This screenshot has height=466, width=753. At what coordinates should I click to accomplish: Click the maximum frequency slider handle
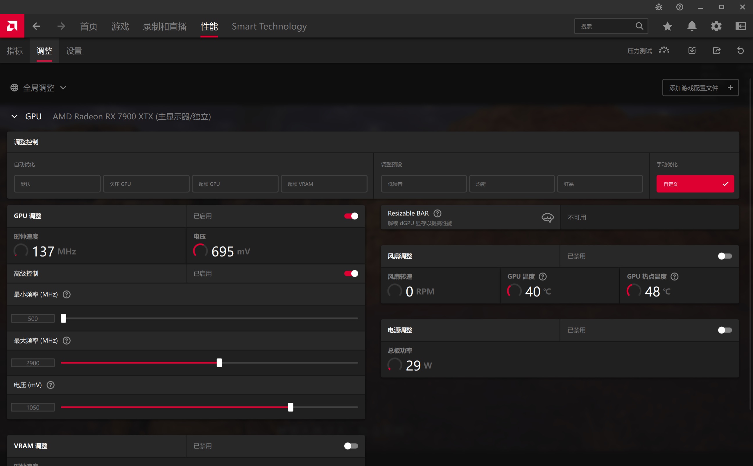click(219, 363)
